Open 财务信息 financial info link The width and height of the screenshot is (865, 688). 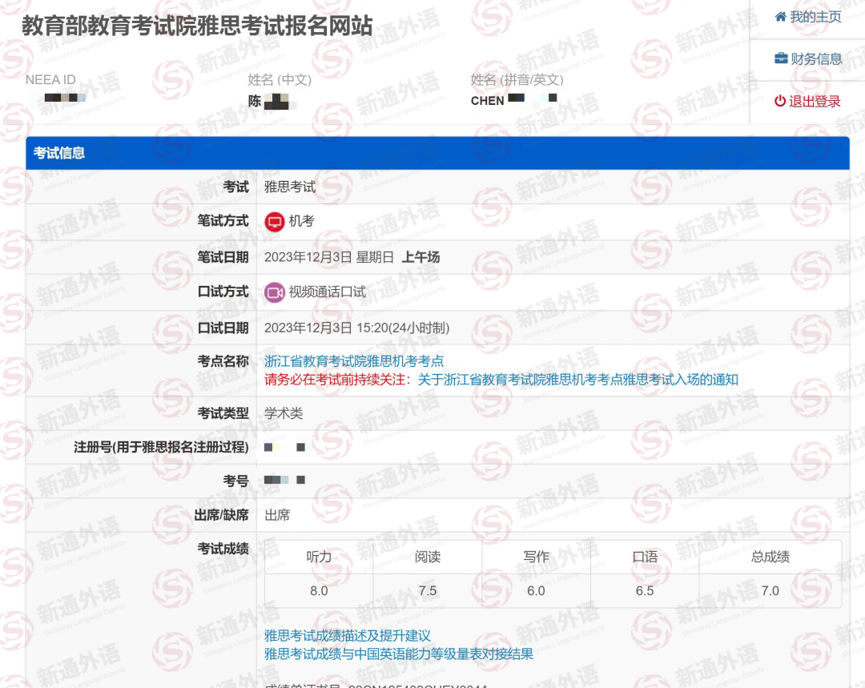[808, 59]
